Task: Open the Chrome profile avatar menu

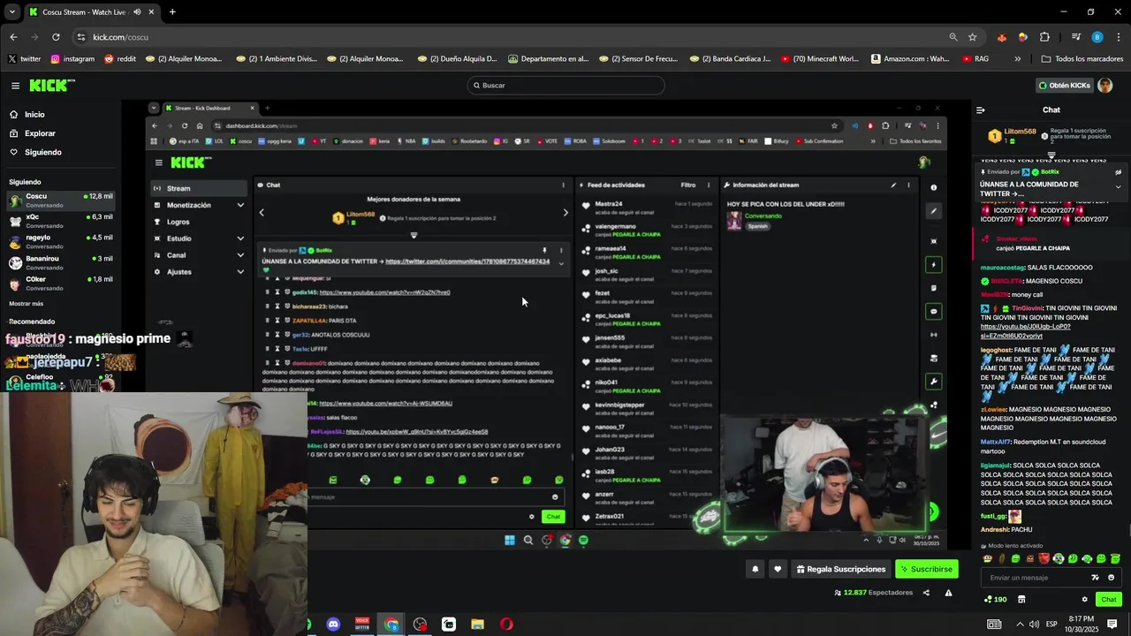Action: coord(1097,37)
